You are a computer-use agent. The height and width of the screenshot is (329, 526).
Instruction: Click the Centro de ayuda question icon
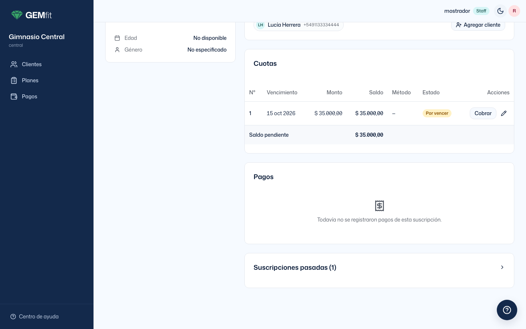click(13, 317)
